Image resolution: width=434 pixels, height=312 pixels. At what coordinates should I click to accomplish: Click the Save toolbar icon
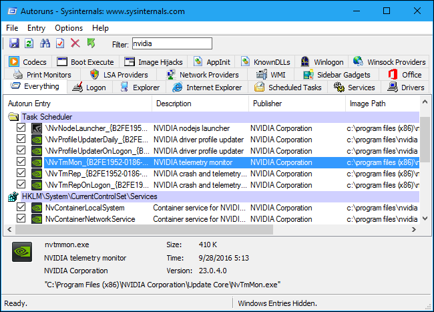14,43
